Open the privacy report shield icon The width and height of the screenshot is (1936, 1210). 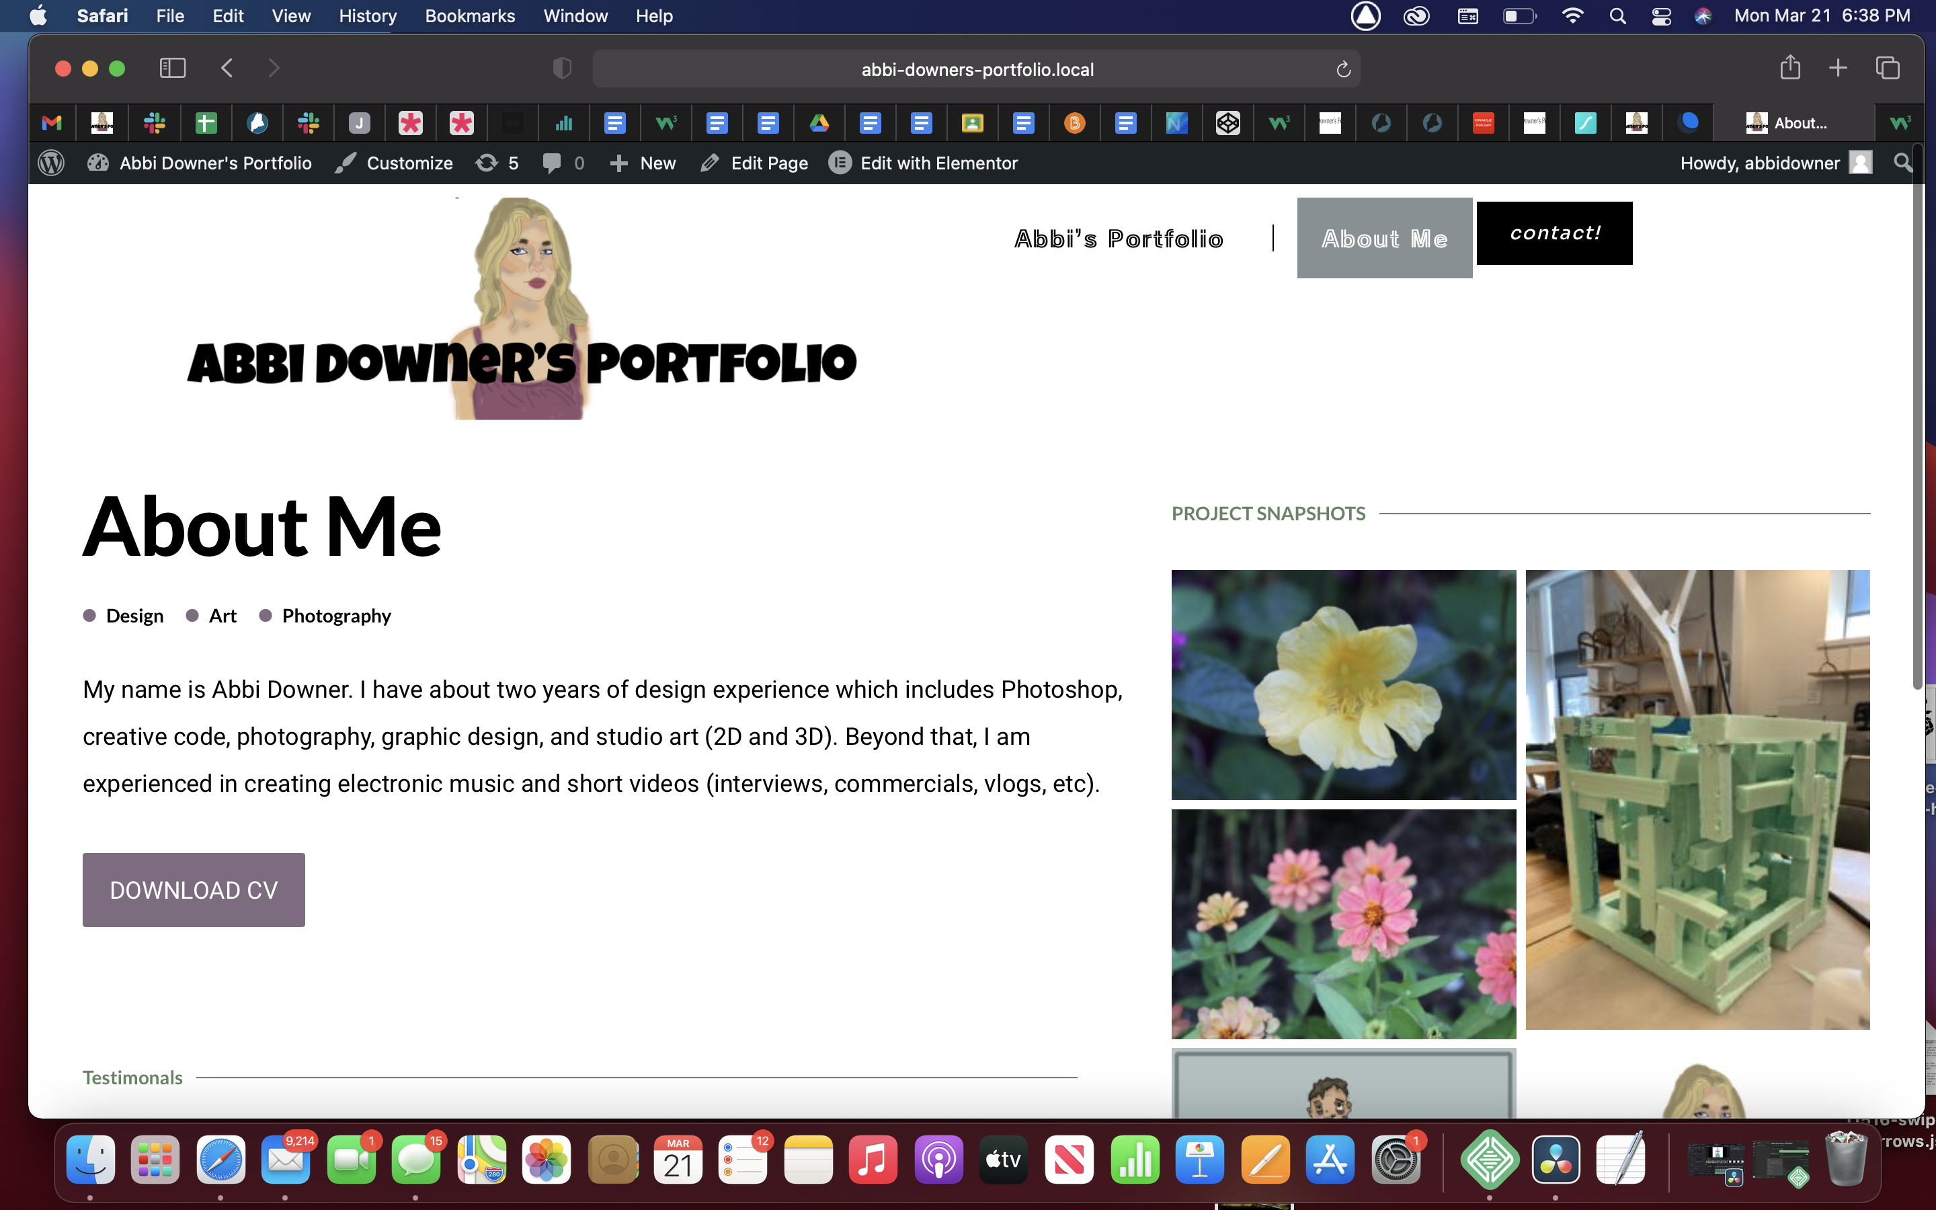point(563,69)
